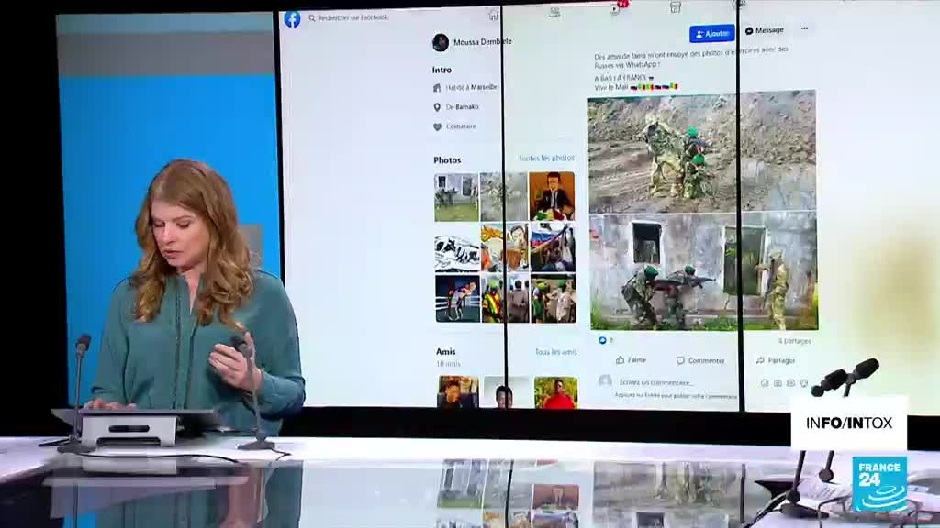The image size is (940, 528).
Task: Open the Friends icon in top navigation
Action: [554, 12]
